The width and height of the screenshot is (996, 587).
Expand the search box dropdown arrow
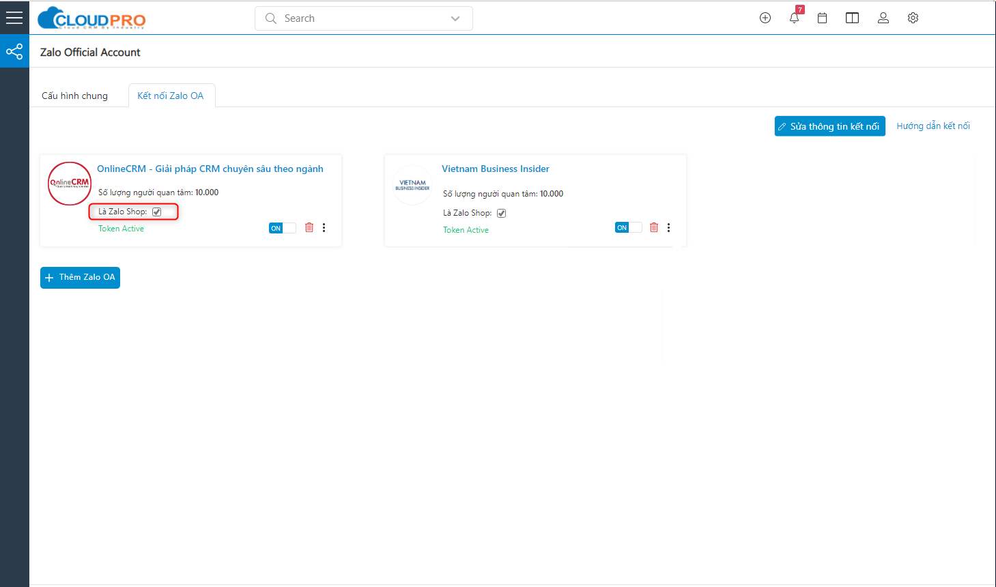(x=455, y=18)
